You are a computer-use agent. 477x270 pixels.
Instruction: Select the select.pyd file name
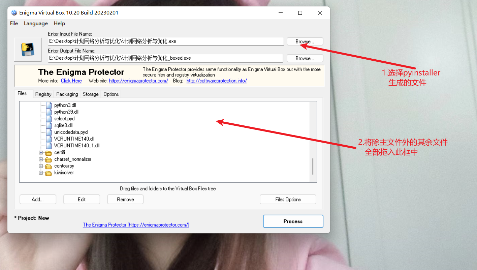click(x=64, y=119)
